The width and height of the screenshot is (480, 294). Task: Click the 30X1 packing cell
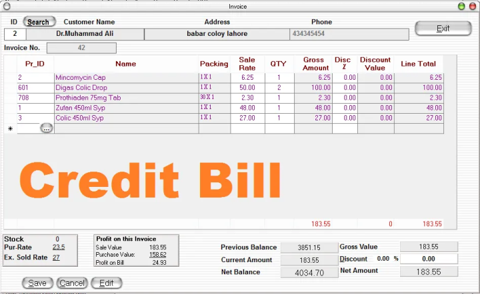point(215,98)
